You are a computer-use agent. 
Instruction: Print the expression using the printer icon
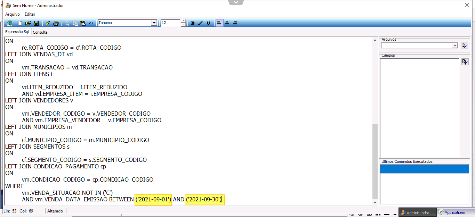(x=56, y=23)
